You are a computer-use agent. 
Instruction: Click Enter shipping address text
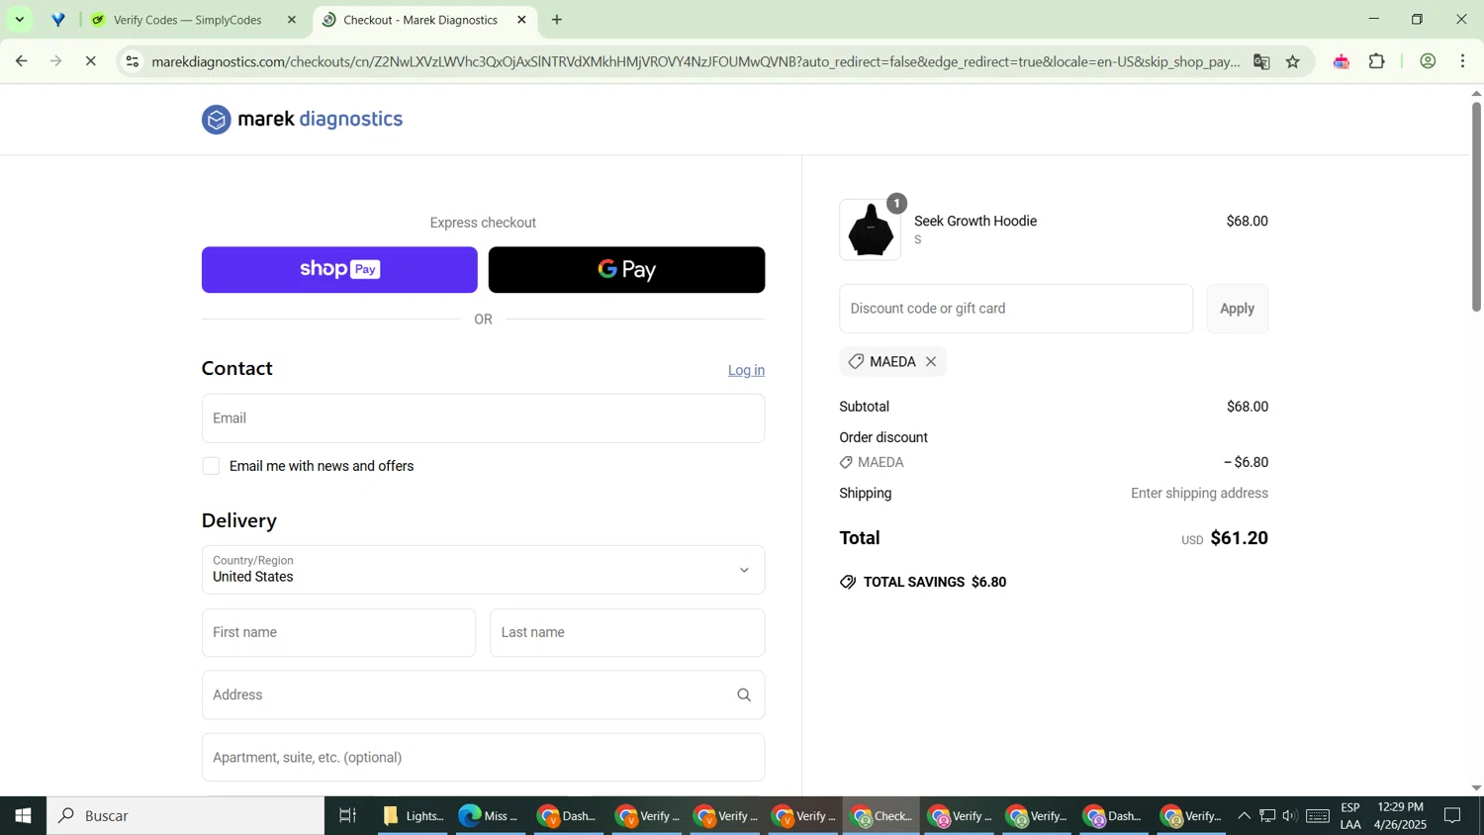coord(1199,493)
